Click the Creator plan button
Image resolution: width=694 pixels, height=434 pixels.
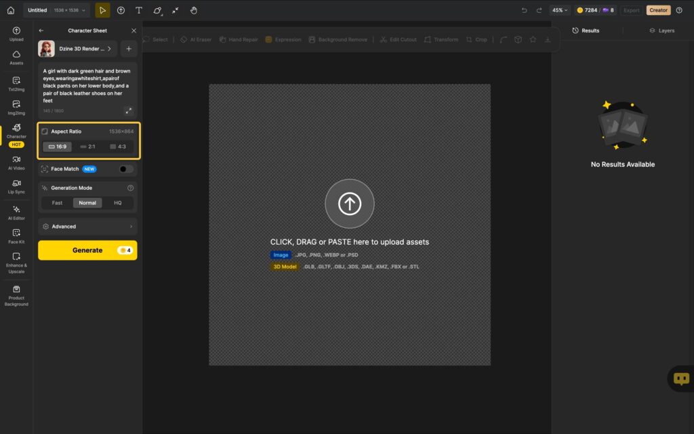[x=658, y=10]
